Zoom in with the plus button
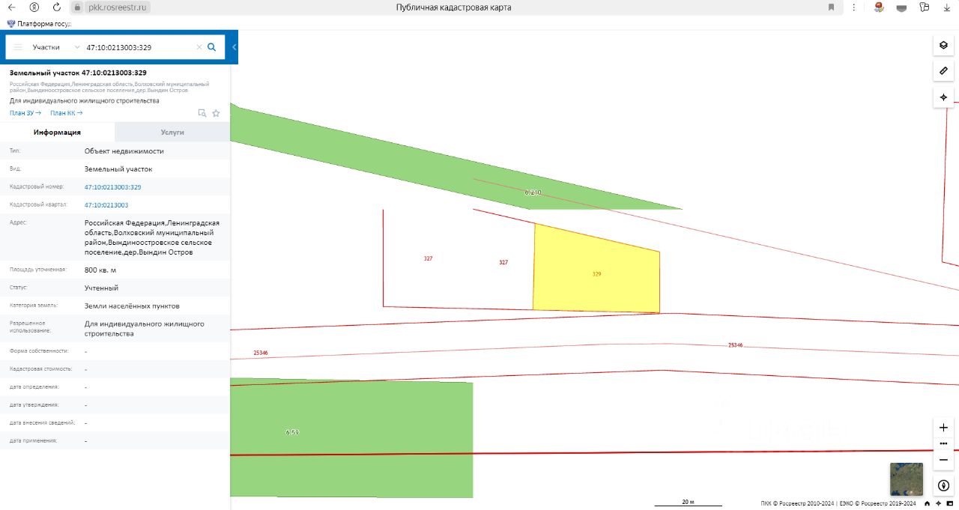 [x=943, y=427]
